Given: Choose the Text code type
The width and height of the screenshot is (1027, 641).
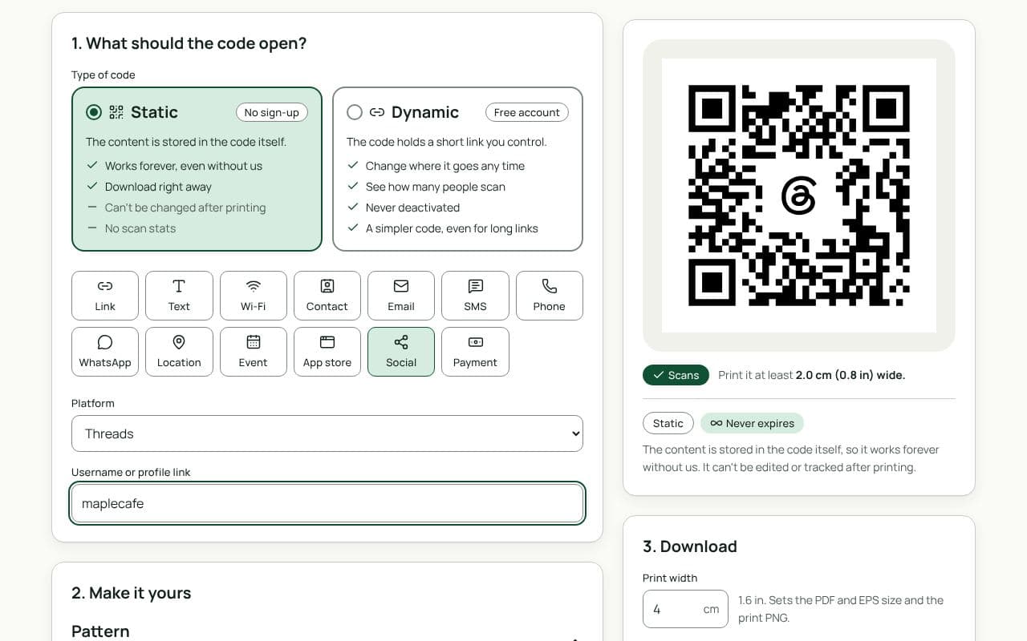Looking at the screenshot, I should point(179,296).
